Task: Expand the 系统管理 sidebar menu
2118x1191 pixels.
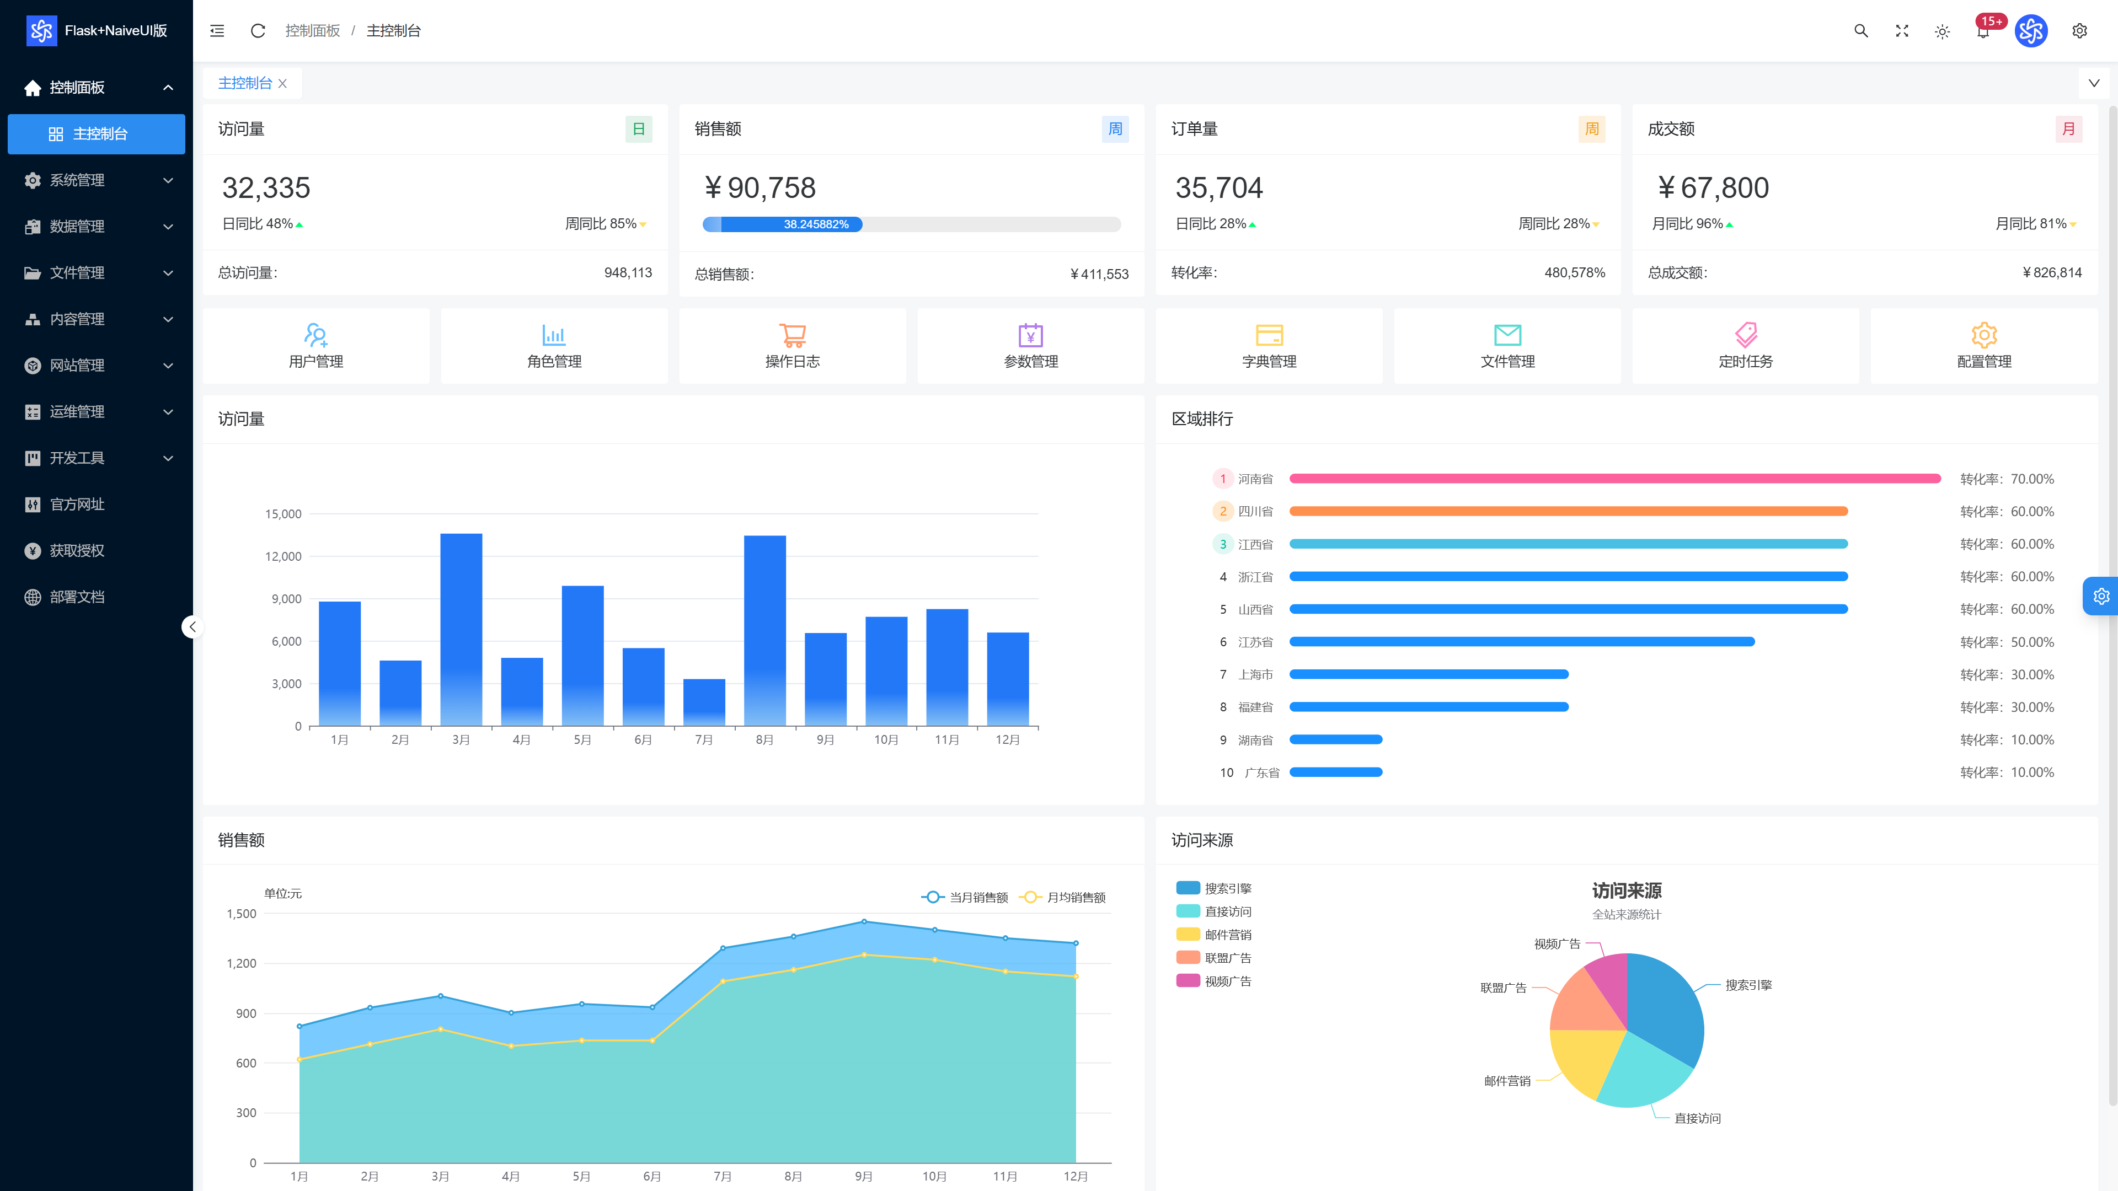Action: tap(96, 180)
